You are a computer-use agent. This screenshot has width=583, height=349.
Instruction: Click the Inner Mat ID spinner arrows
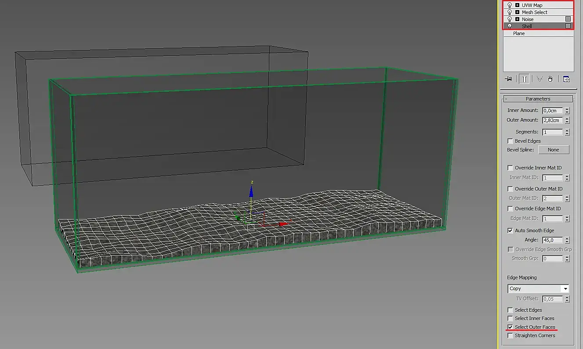click(567, 178)
